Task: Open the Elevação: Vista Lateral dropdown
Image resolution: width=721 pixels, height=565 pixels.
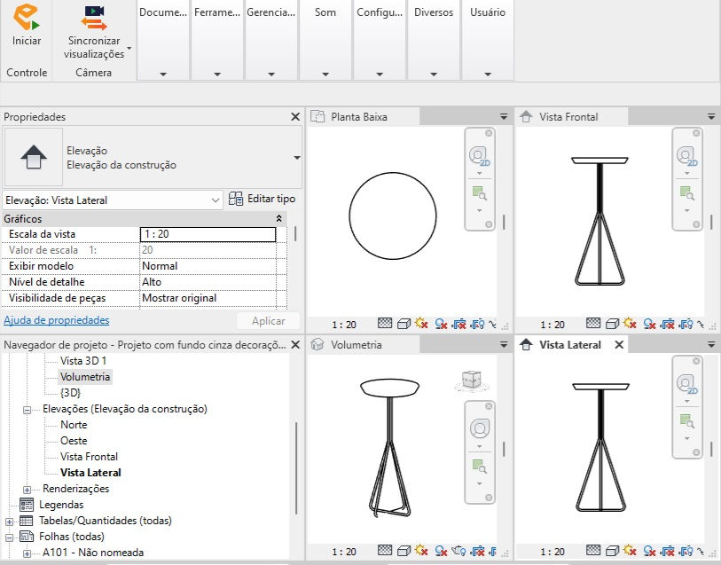Action: tap(113, 200)
